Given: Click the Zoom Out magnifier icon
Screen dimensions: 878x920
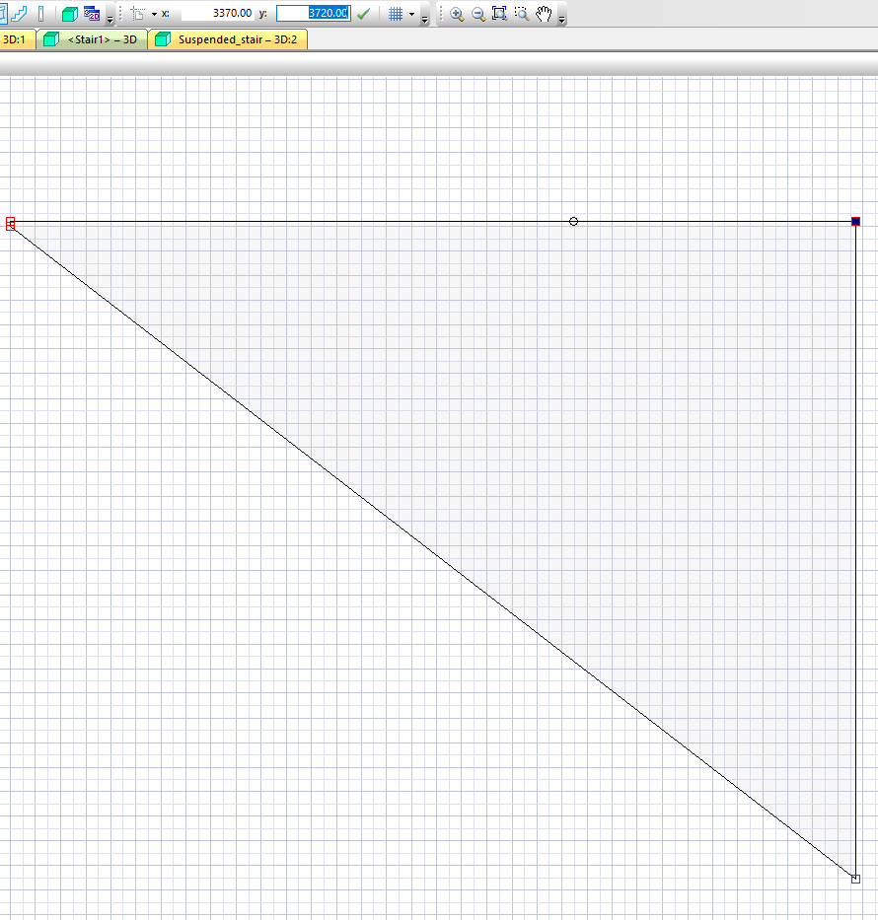Looking at the screenshot, I should 478,14.
